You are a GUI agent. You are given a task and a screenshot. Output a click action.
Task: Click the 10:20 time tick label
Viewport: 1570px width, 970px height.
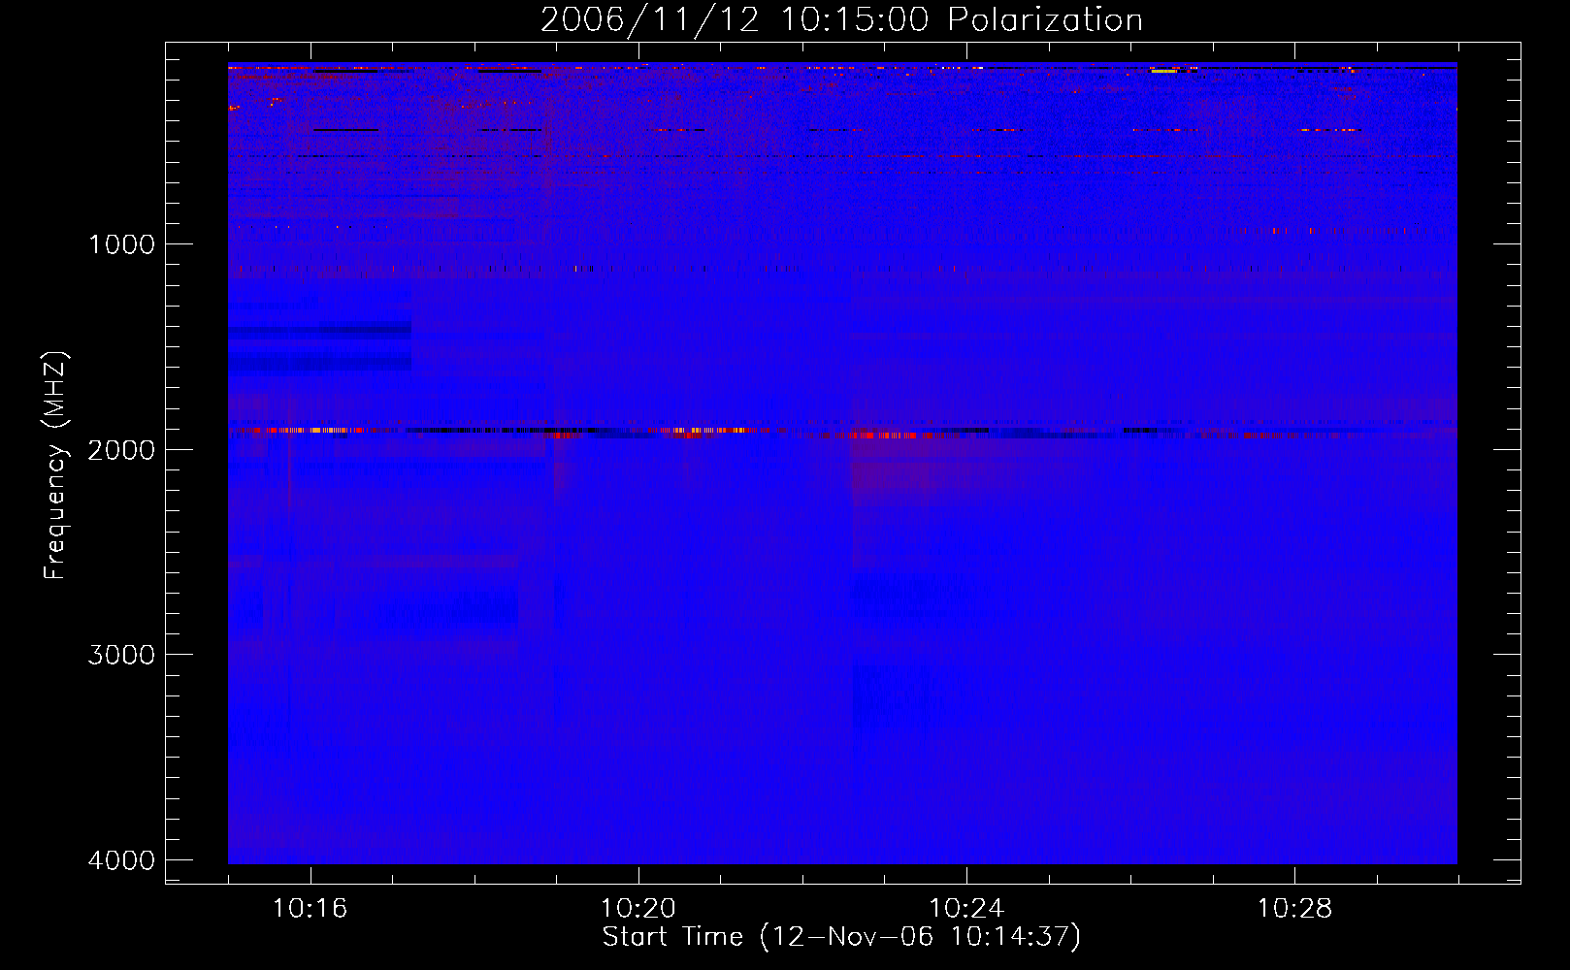(x=638, y=909)
